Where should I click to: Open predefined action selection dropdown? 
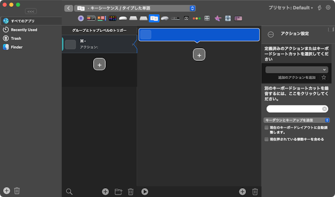click(x=297, y=70)
